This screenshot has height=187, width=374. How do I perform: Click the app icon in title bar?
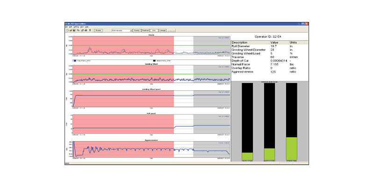[x=66, y=24]
